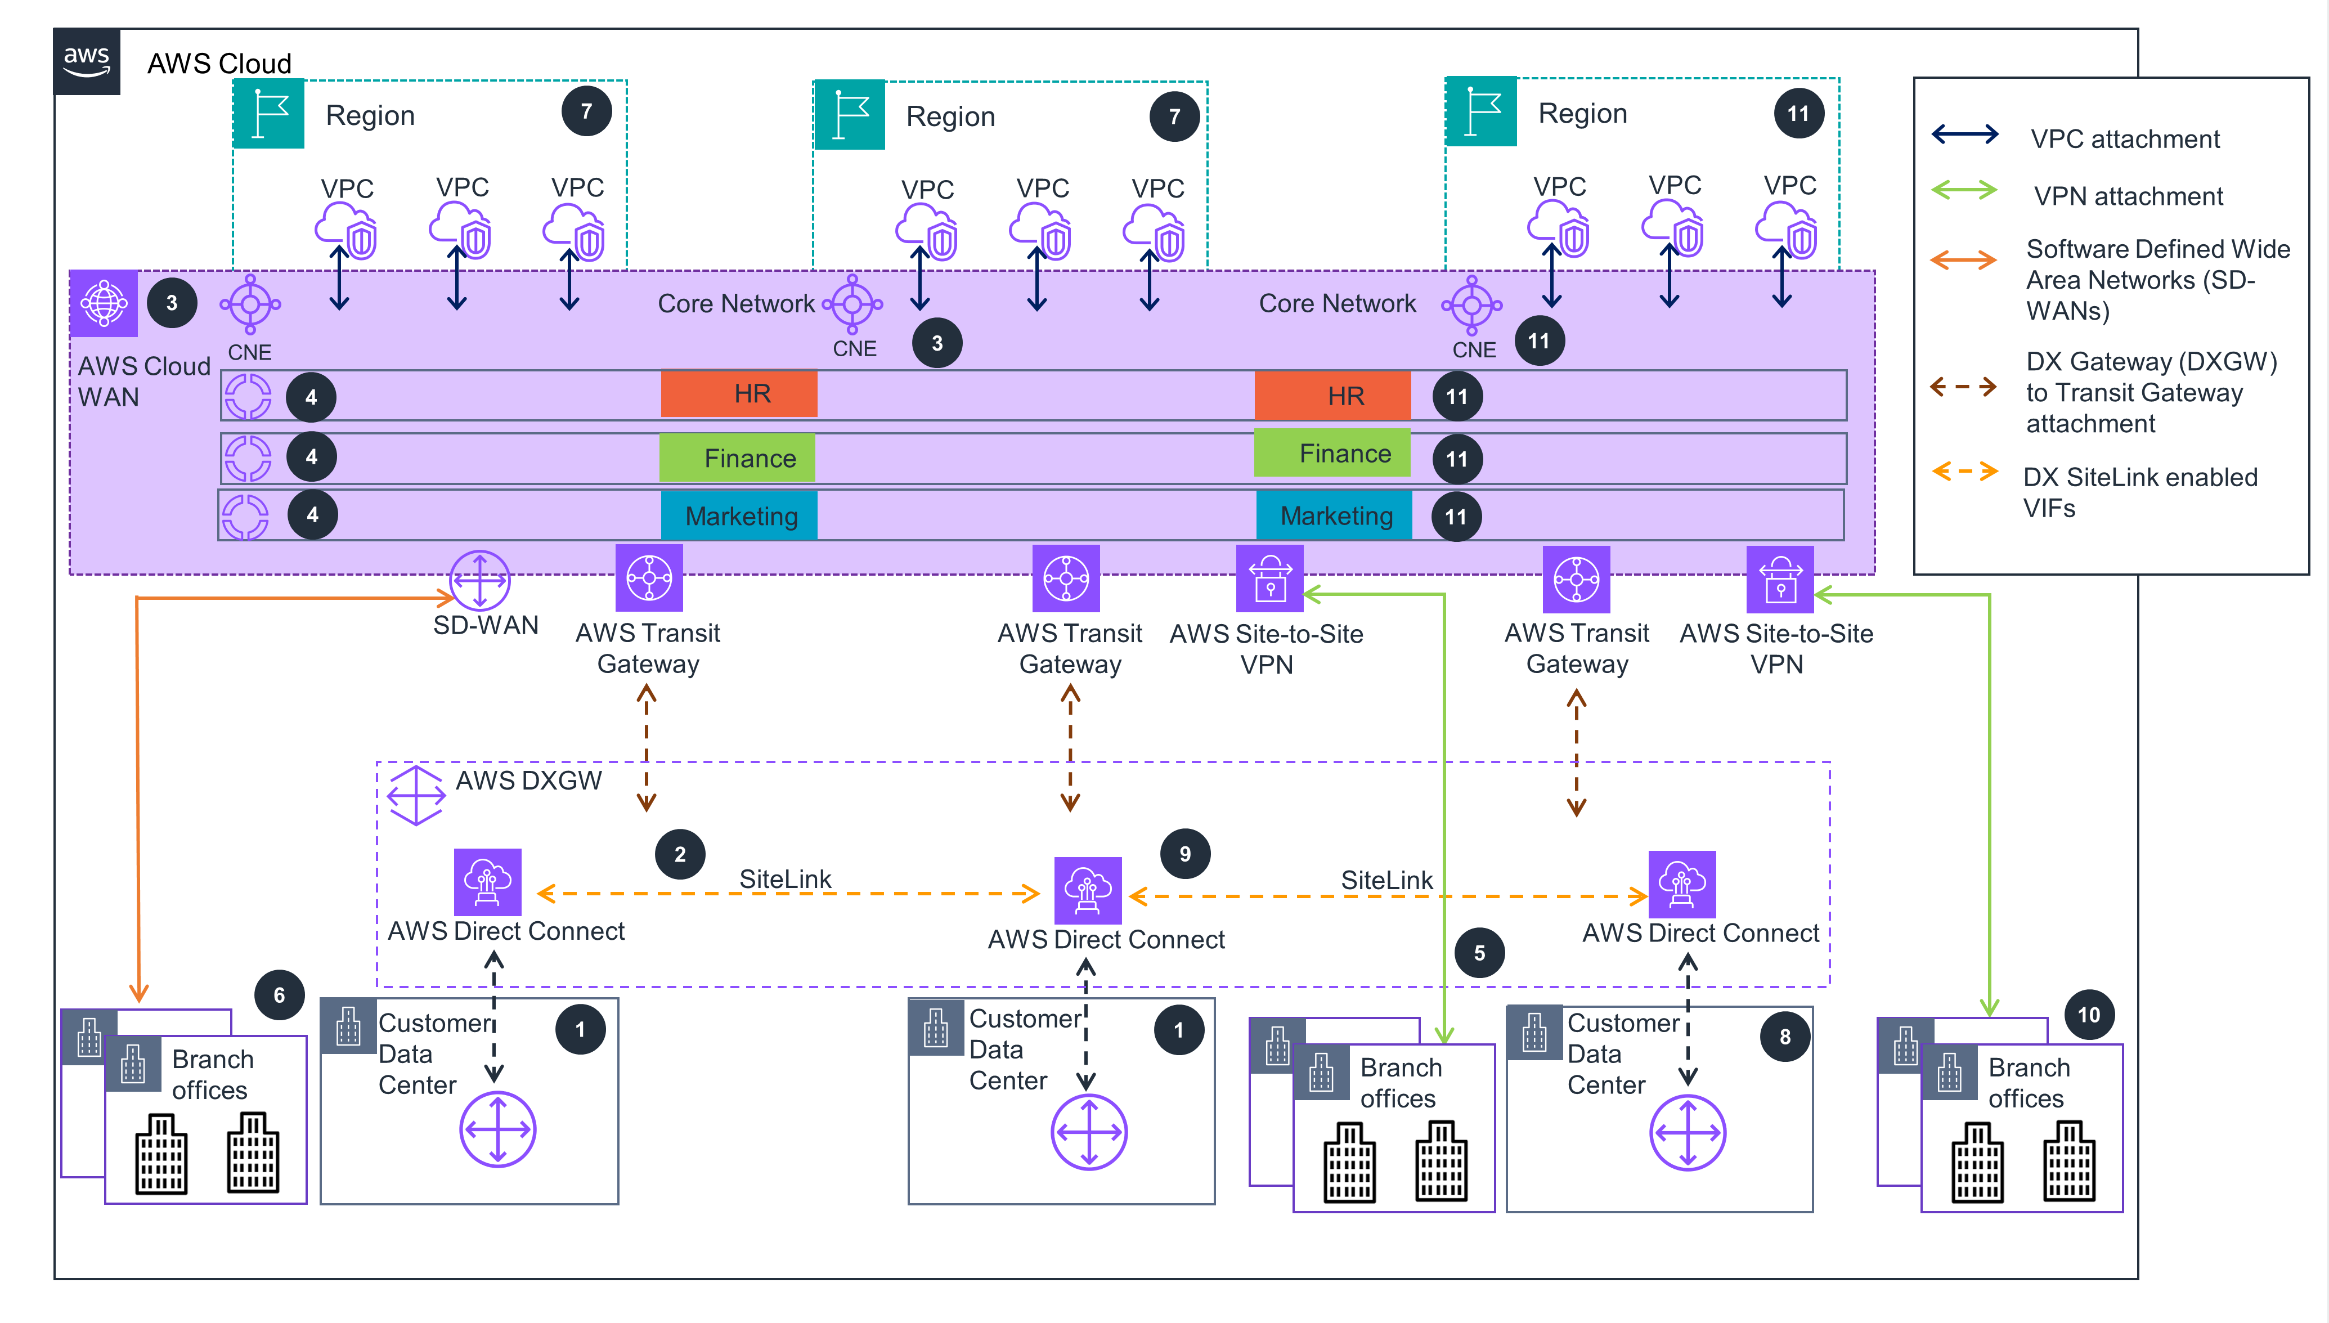Viewport: 2329px width, 1323px height.
Task: Click the left orange HR segment block
Action: [x=739, y=393]
